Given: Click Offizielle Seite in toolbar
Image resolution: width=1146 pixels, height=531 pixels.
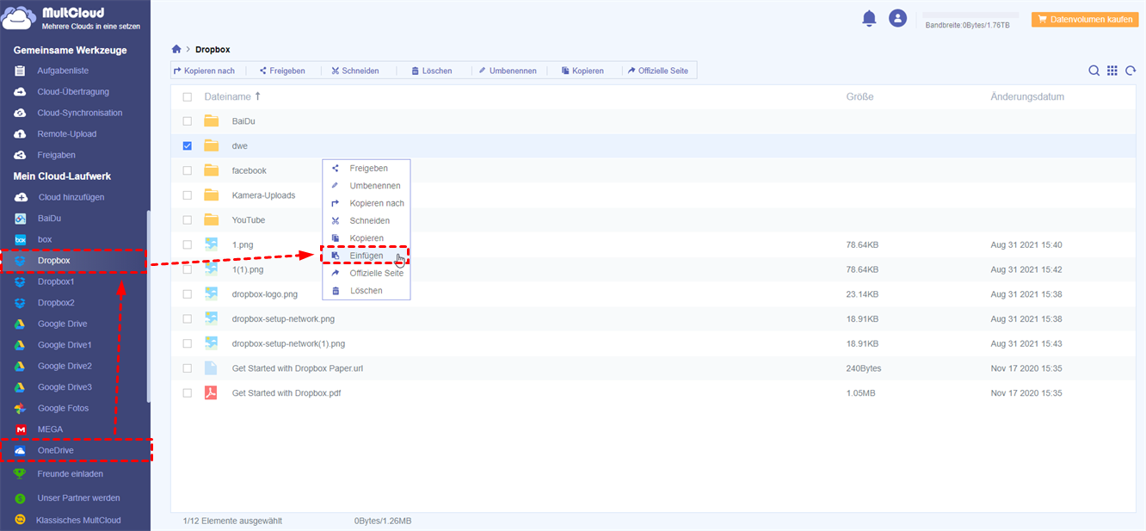Looking at the screenshot, I should coord(658,71).
